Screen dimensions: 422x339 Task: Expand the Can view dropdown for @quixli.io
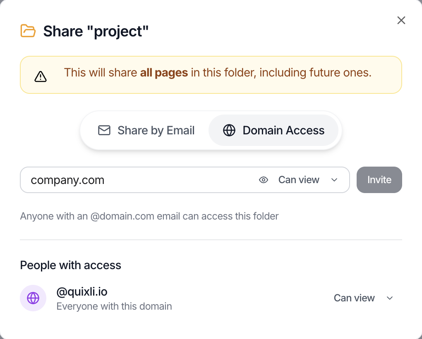coord(363,298)
